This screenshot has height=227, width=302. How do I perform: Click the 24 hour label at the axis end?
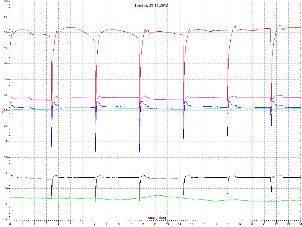[300, 224]
